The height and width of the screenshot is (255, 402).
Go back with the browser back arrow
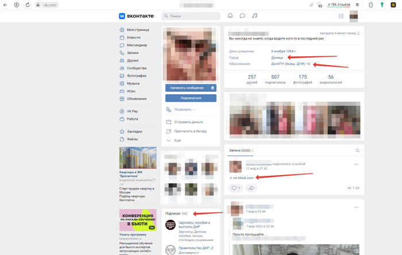(5, 5)
